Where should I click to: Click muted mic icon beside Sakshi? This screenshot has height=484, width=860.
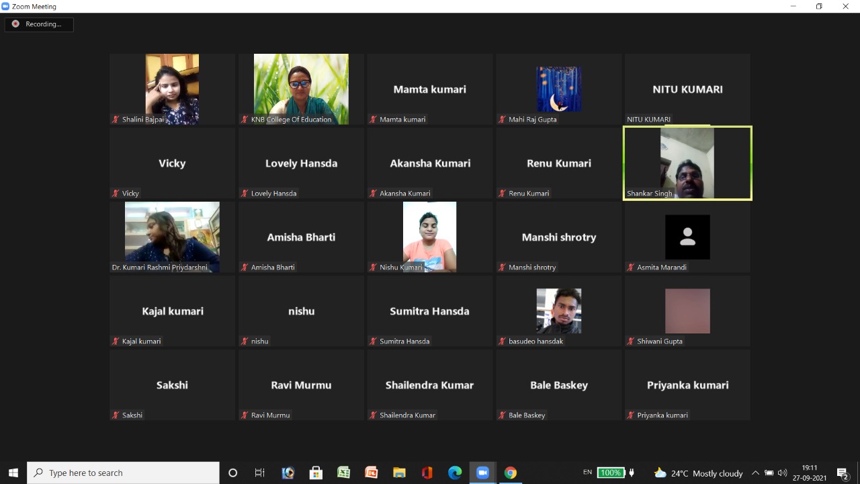pos(116,415)
